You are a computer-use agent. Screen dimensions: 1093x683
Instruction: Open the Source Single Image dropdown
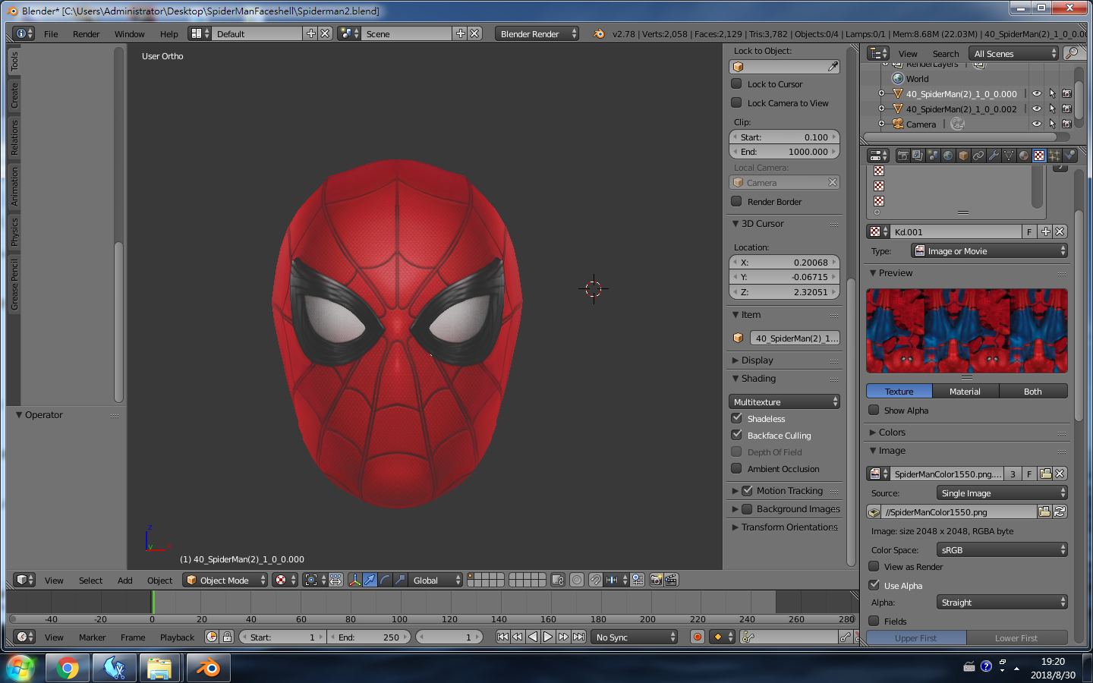click(1002, 493)
